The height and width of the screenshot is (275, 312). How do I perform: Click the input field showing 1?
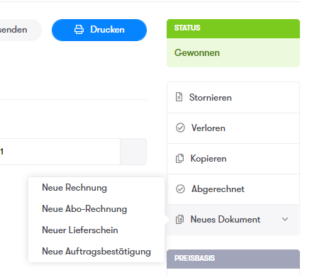click(60, 152)
